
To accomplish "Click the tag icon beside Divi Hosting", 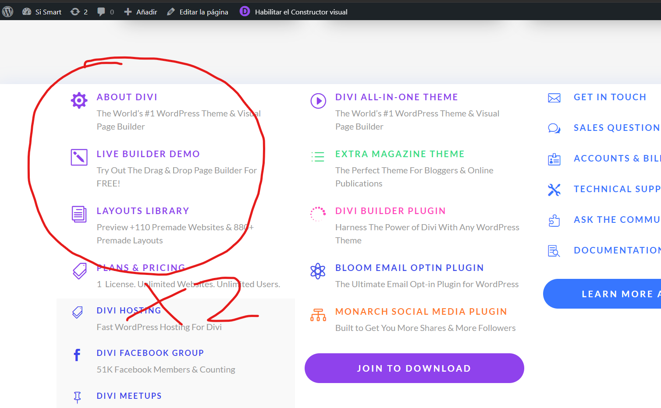I will tap(77, 312).
